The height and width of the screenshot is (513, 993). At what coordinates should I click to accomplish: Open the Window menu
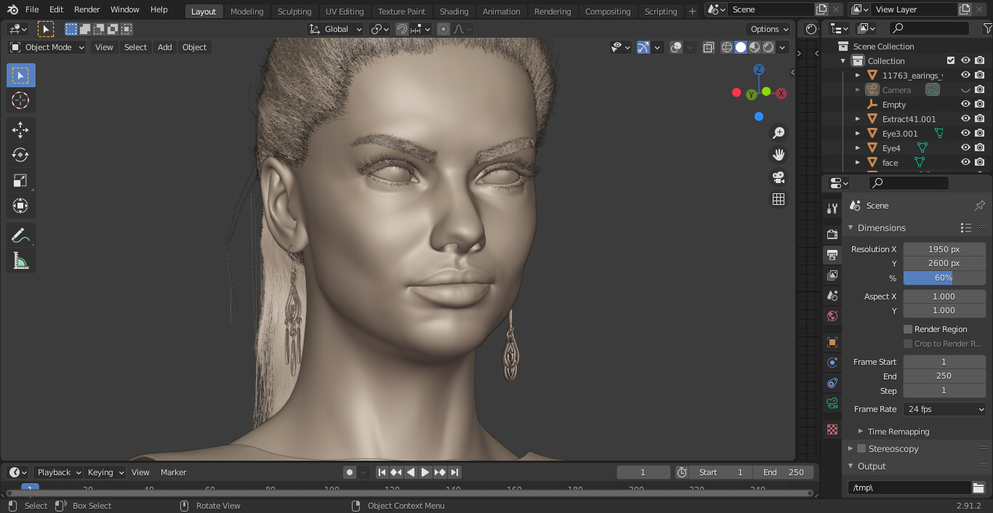click(x=125, y=9)
